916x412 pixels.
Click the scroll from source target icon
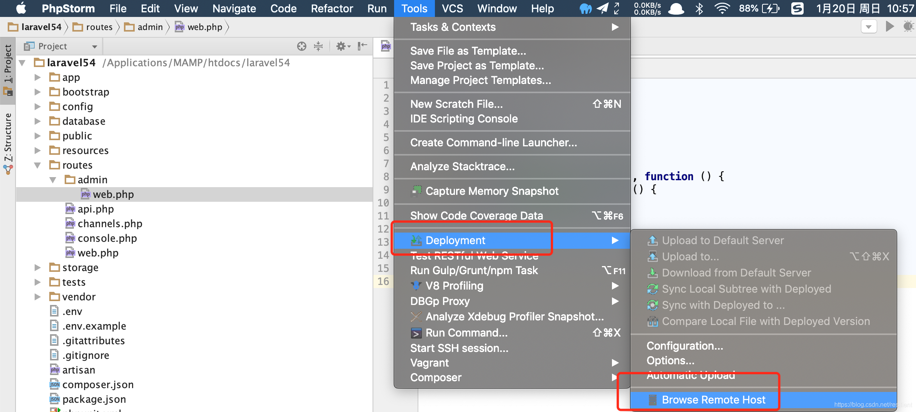click(x=302, y=46)
